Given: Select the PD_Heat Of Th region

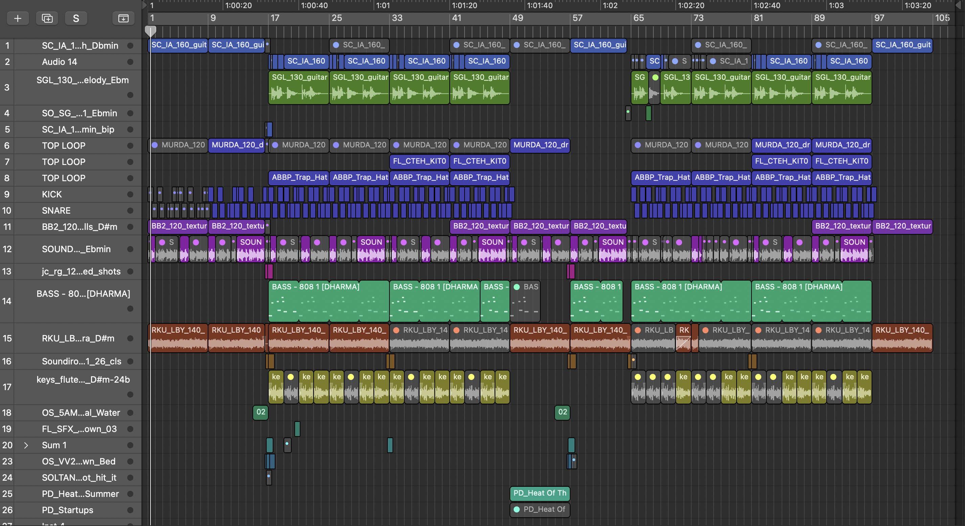Looking at the screenshot, I should pos(539,494).
